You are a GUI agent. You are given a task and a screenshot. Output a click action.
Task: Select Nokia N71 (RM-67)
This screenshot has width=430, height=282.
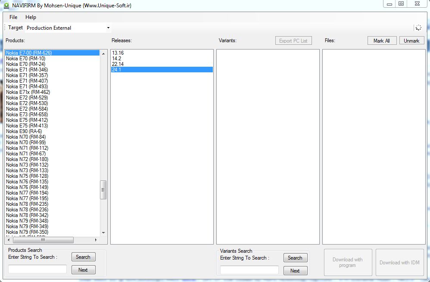click(x=53, y=153)
